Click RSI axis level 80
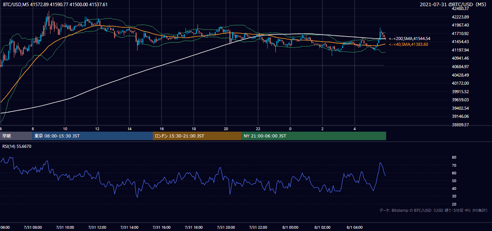Image resolution: width=492 pixels, height=231 pixels. 454,157
